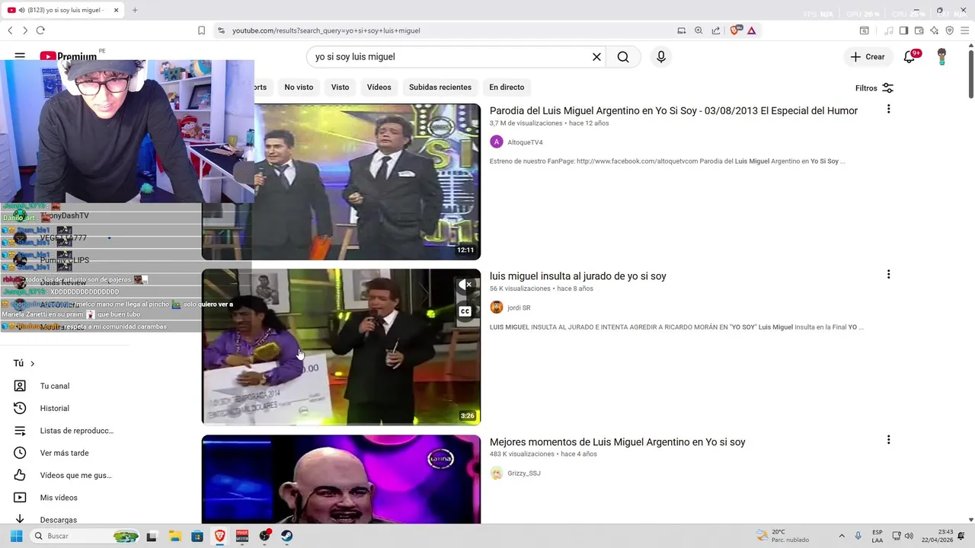
Task: Go to YouTube Premium home logo
Action: click(69, 56)
